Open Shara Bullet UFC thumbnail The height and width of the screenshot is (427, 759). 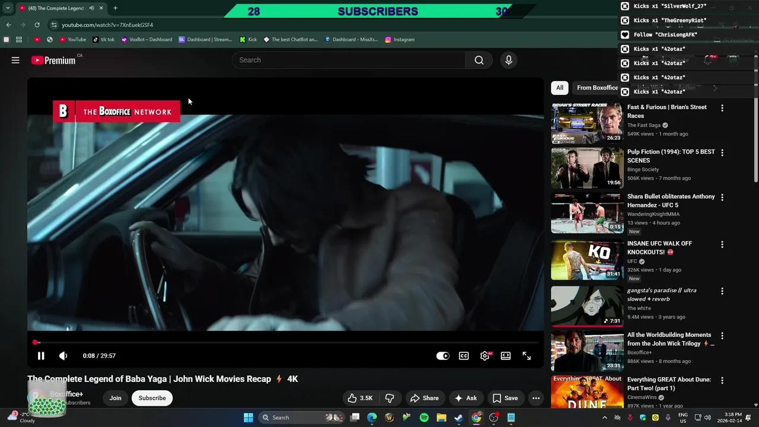tap(587, 212)
